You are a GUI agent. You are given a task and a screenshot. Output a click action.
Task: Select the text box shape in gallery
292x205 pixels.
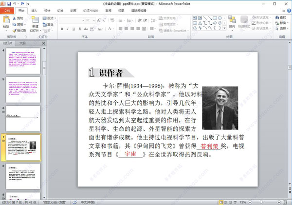click(195, 18)
